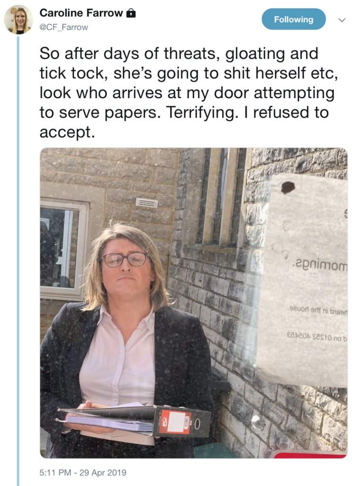Screen dimensions: 352x486
Task: Open Caroline Farrow's profile avatar
Action: 18,19
